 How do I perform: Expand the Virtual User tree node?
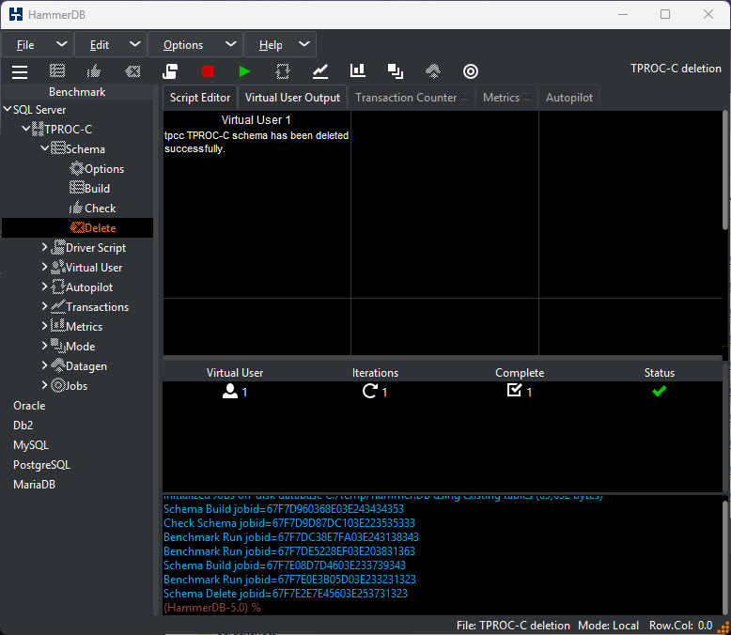[x=45, y=267]
